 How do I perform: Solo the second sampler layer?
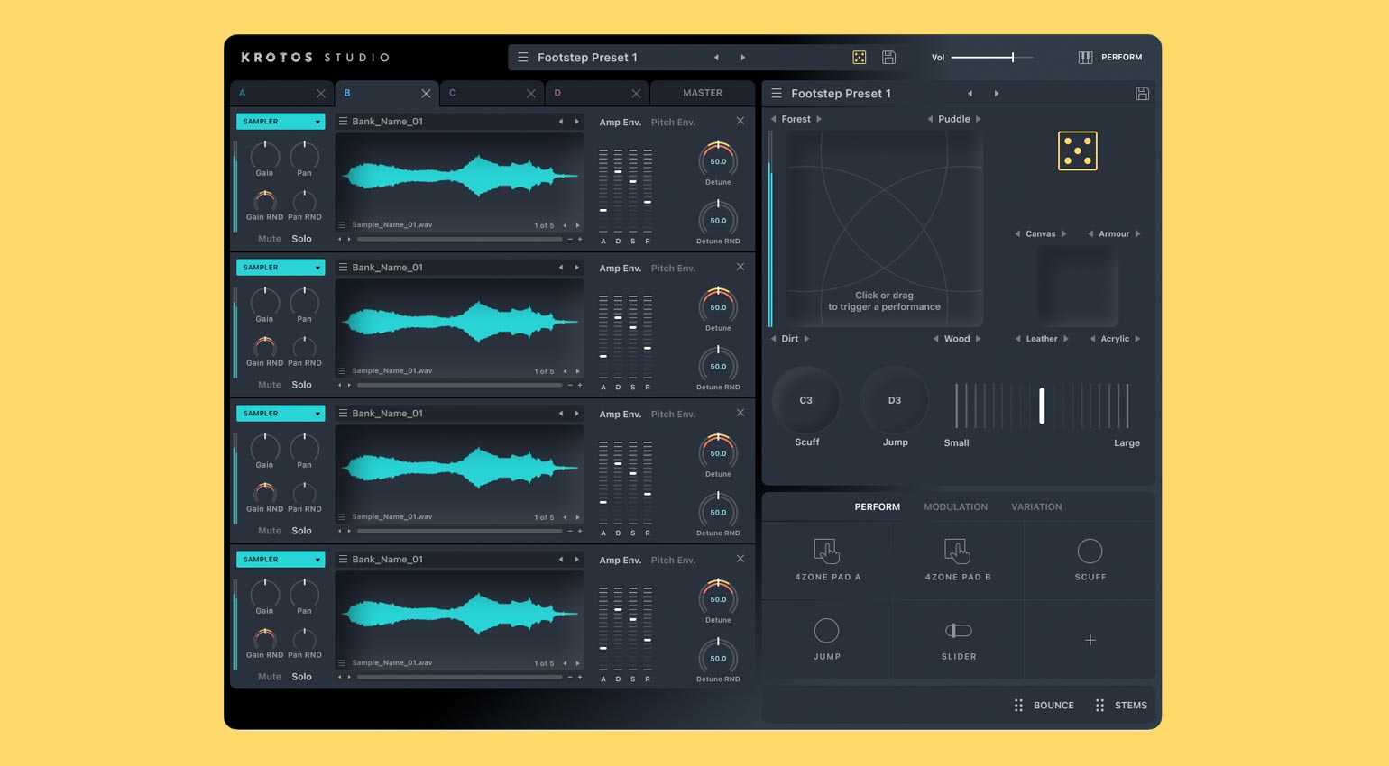(302, 386)
